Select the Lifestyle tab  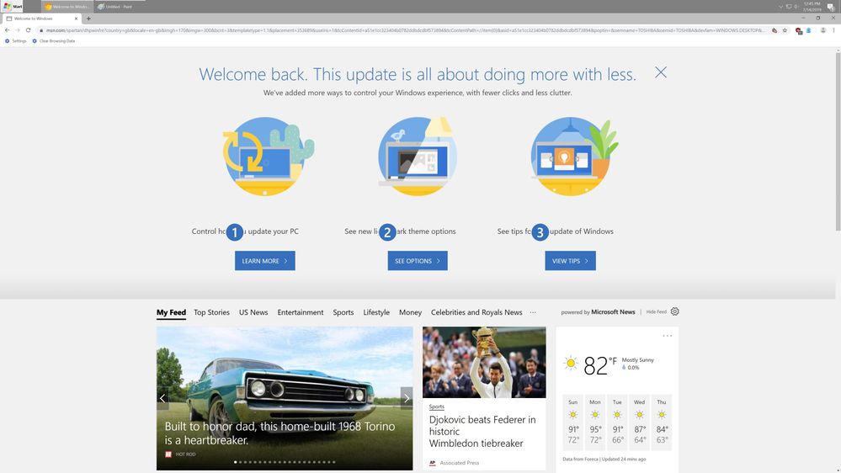point(376,312)
